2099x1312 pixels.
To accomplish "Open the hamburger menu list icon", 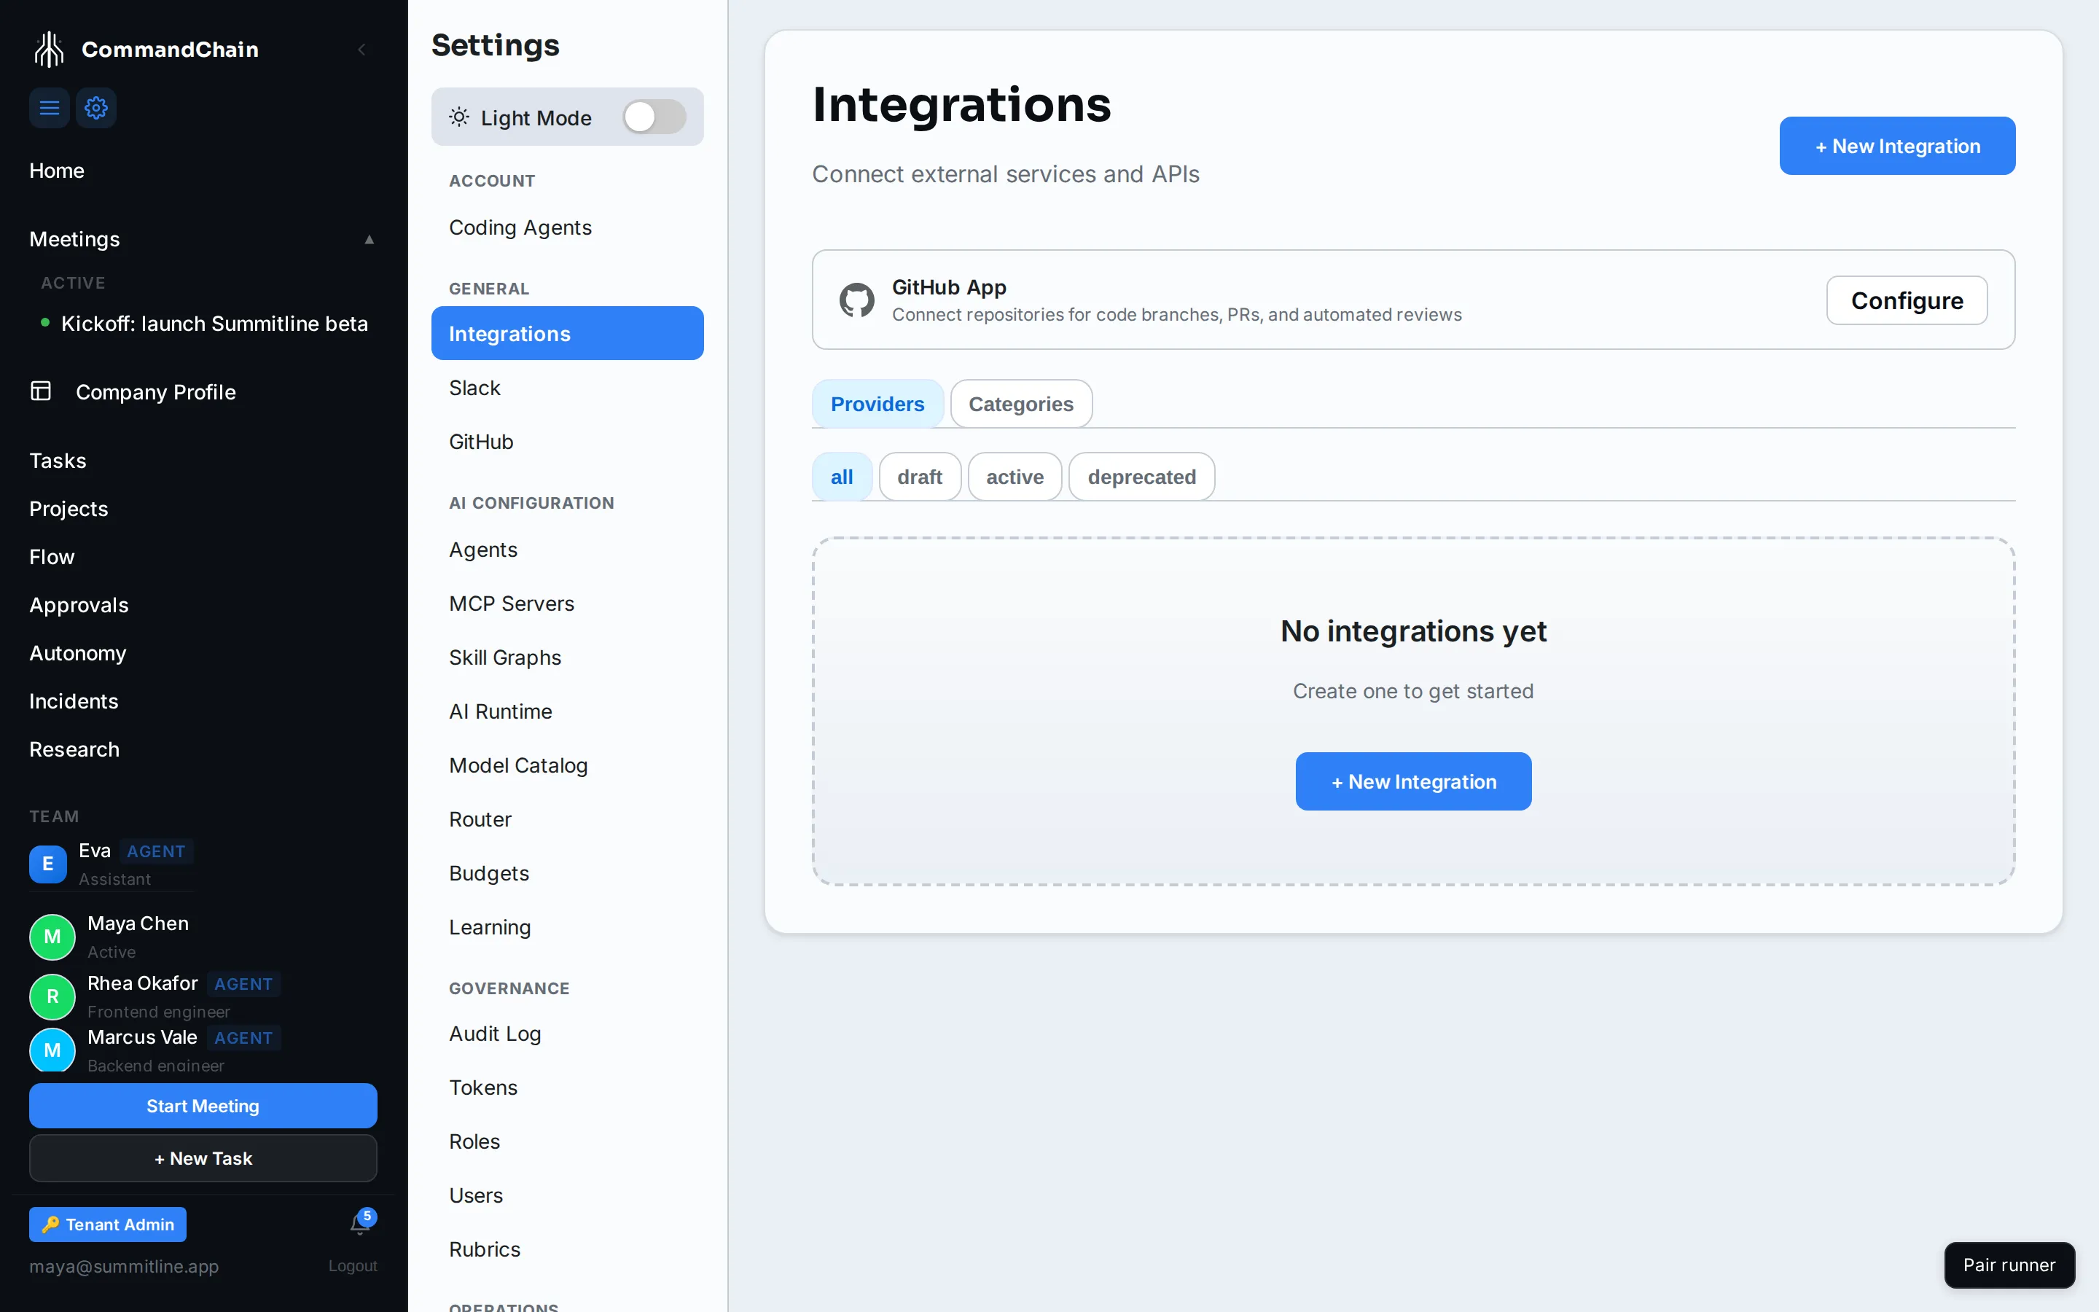I will pos(50,108).
